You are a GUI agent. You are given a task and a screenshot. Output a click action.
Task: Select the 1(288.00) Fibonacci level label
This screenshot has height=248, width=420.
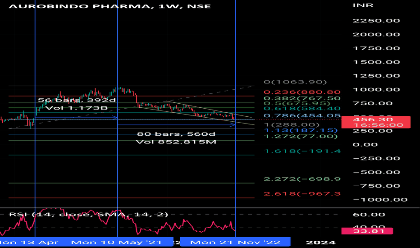pos(292,125)
